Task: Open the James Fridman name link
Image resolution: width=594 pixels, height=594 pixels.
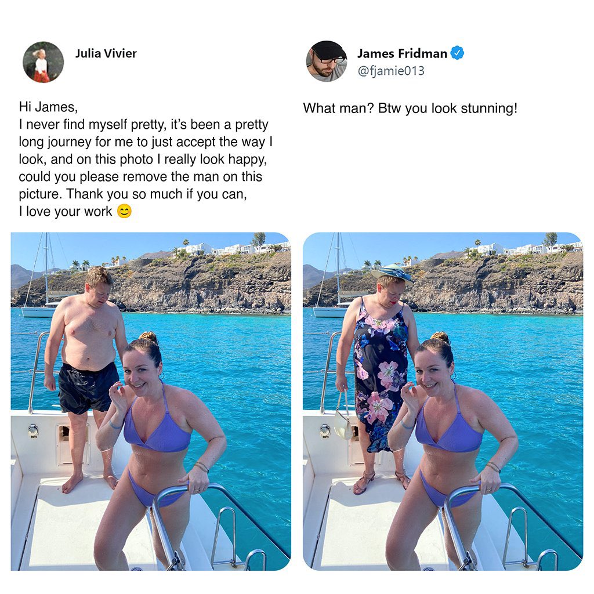Action: point(402,53)
